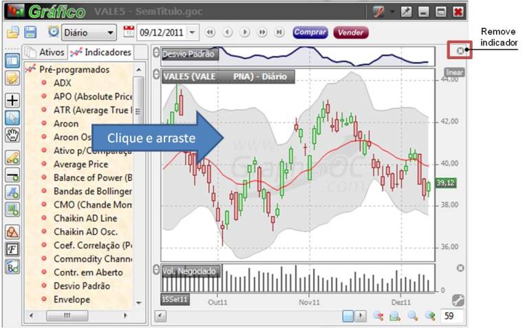Select the CMO (Chande indicator
Viewport: 525px width, 328px height.
coord(93,204)
